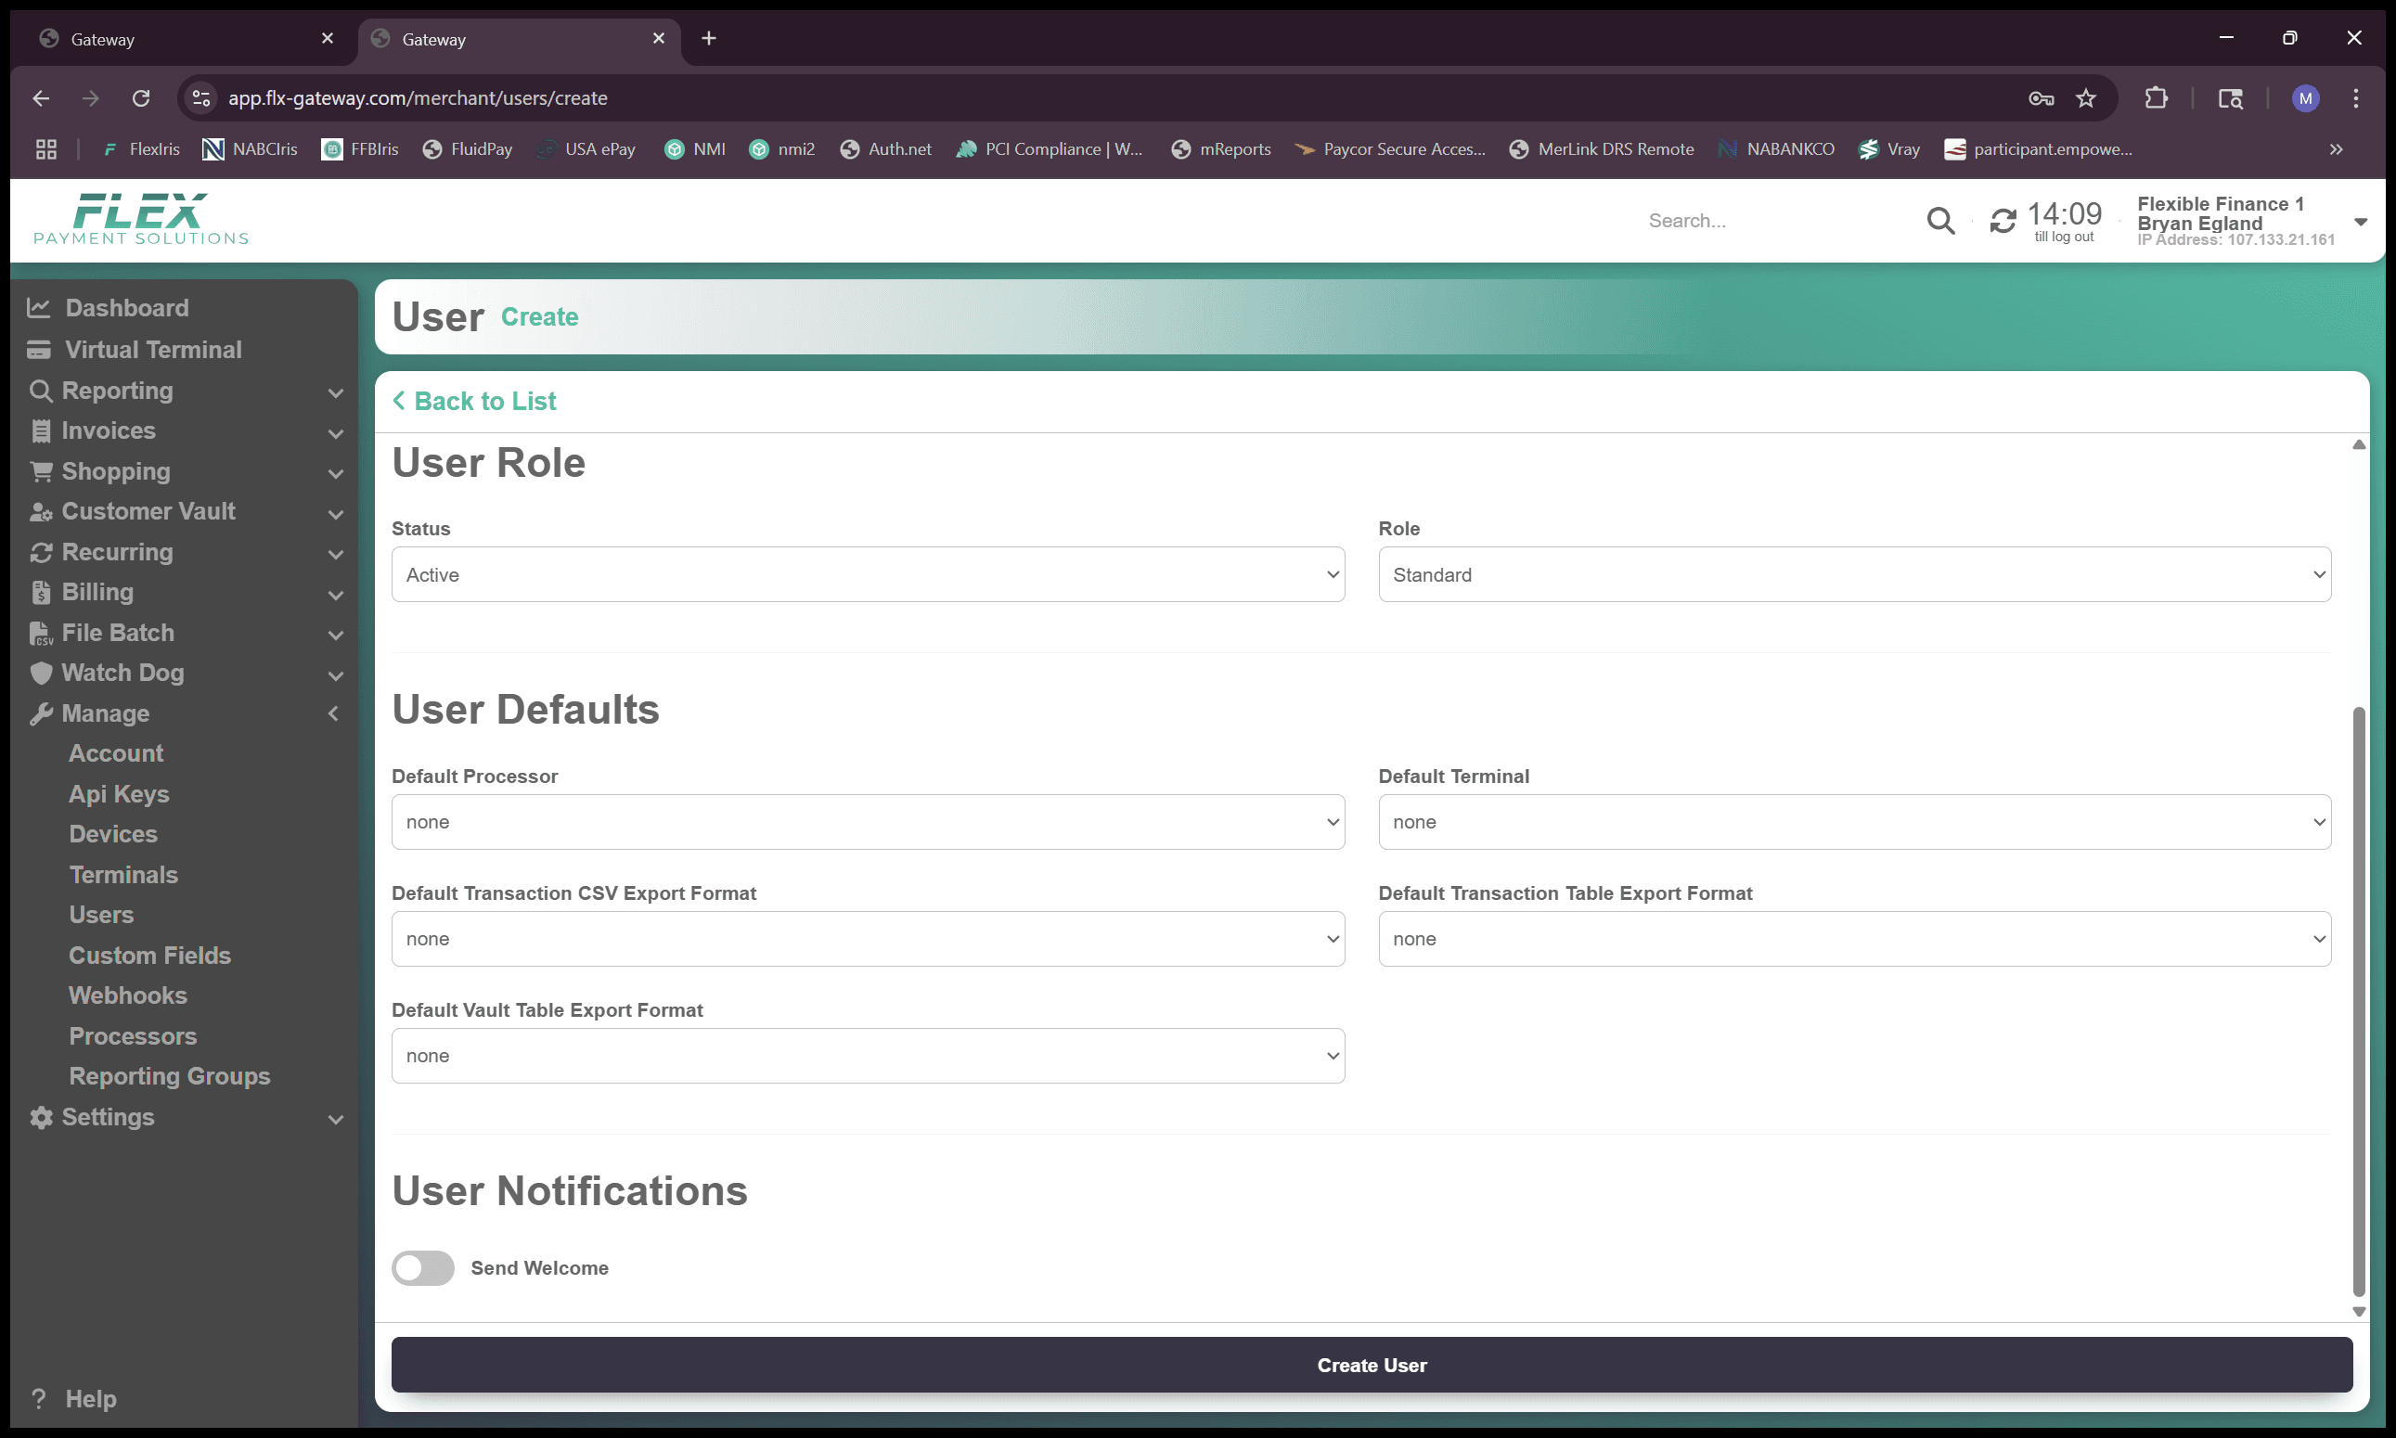The width and height of the screenshot is (2396, 1438).
Task: Switch to the first Gateway tab
Action: point(184,39)
